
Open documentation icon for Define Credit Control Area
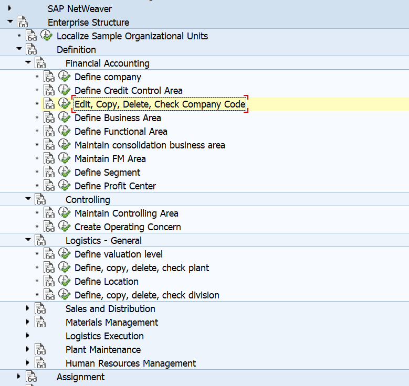pyautogui.click(x=49, y=90)
